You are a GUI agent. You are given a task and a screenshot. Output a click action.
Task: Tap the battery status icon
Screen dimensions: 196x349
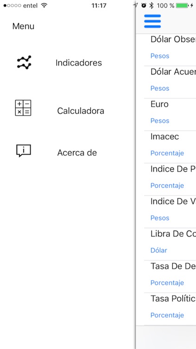tap(182, 6)
